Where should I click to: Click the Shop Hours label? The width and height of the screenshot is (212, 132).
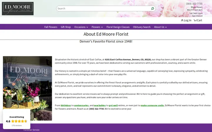point(197,7)
